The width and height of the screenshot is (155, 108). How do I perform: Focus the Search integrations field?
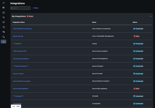[20, 8]
